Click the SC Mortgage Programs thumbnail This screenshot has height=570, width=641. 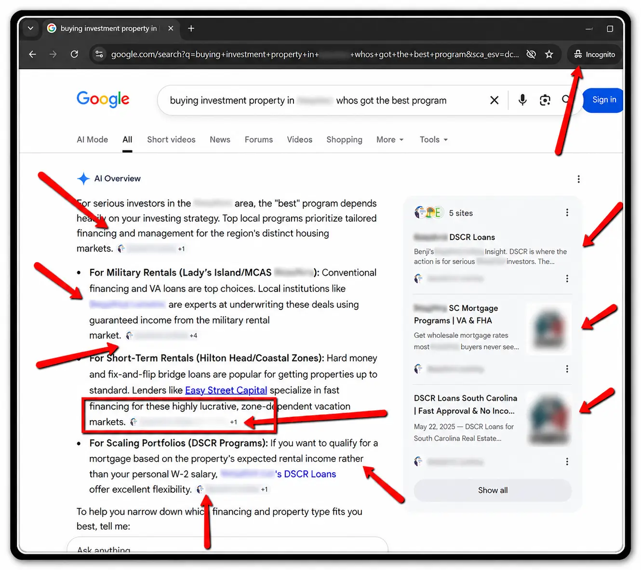(549, 329)
